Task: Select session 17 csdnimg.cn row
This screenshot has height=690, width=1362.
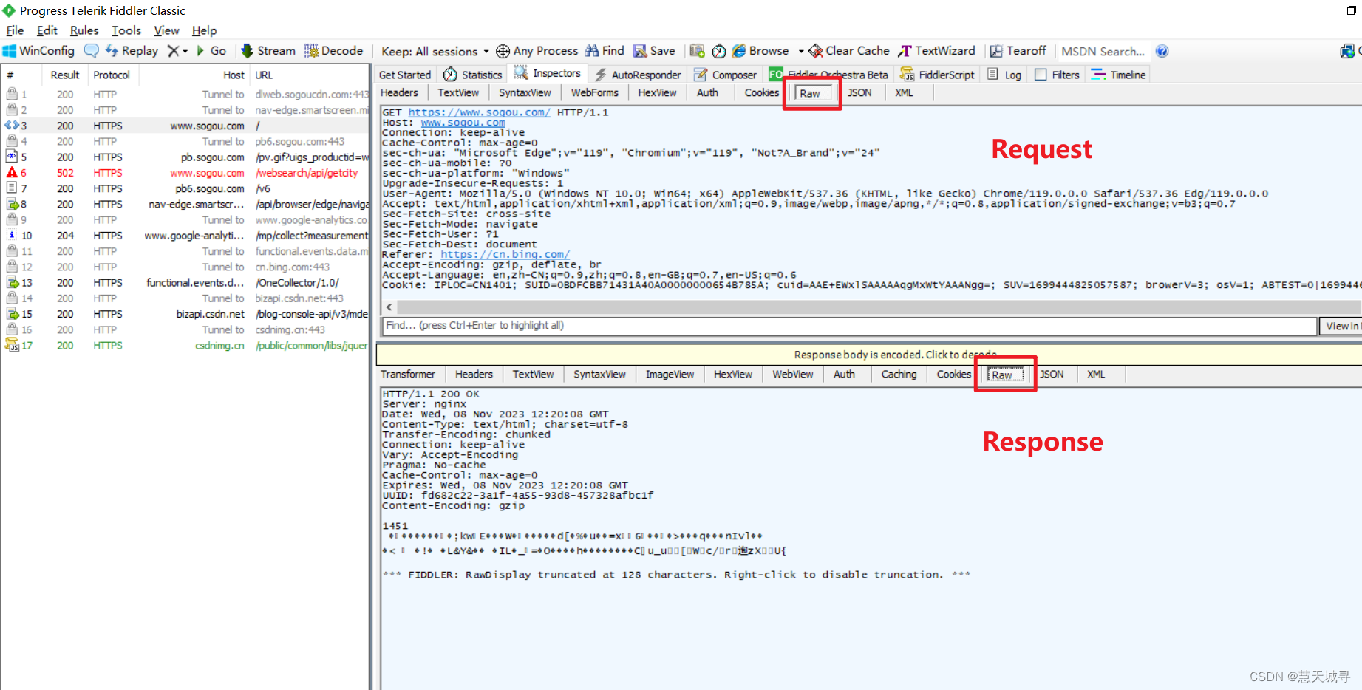Action: (x=185, y=346)
